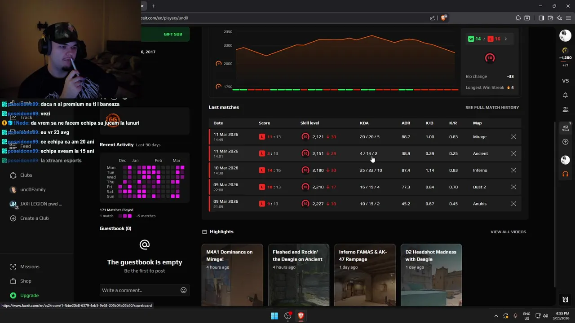Viewport: 575px width, 323px height.
Task: Click the Highlights section heading
Action: (x=221, y=232)
